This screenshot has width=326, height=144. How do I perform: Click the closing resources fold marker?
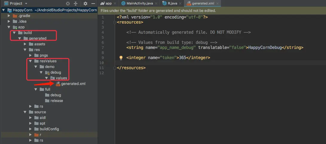click(115, 68)
